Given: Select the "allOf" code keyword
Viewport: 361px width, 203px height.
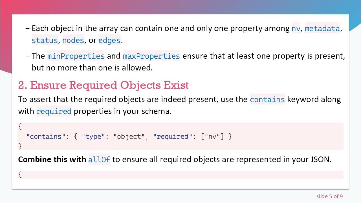Looking at the screenshot, I should [x=99, y=159].
